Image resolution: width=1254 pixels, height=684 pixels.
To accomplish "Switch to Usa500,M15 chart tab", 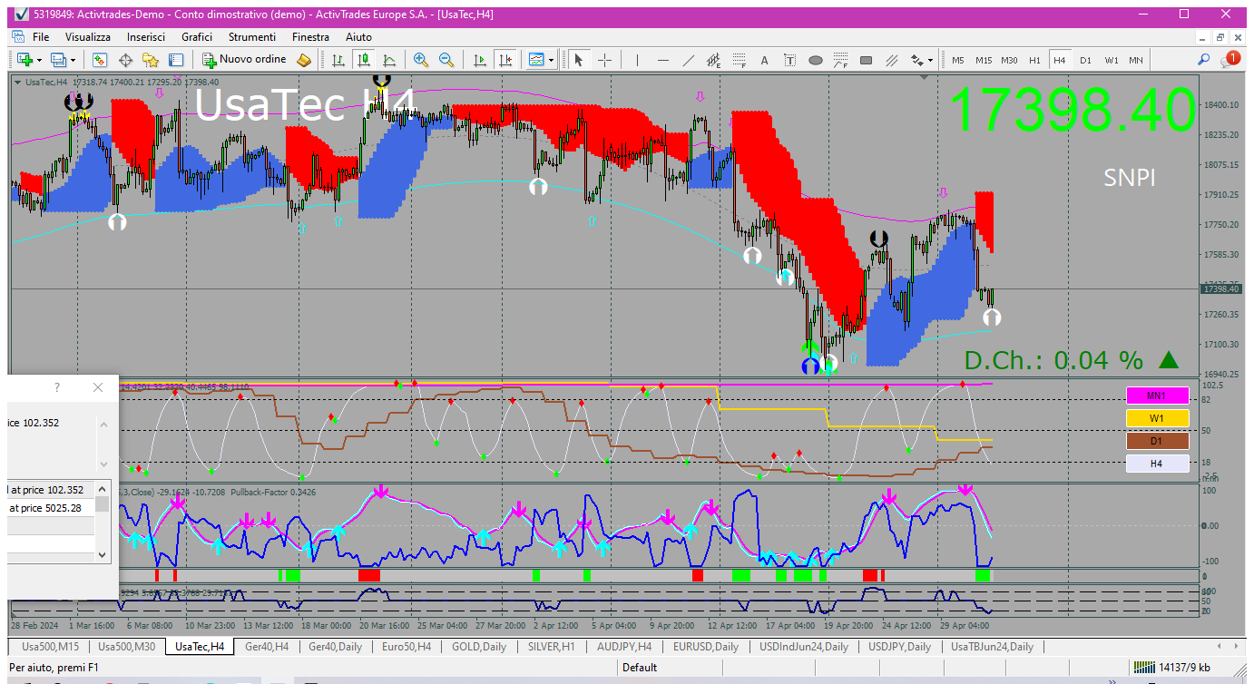I will coord(51,647).
